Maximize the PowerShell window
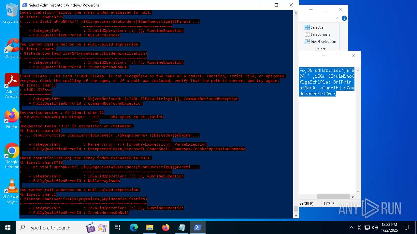Image resolution: width=417 pixels, height=234 pixels. pos(276,5)
